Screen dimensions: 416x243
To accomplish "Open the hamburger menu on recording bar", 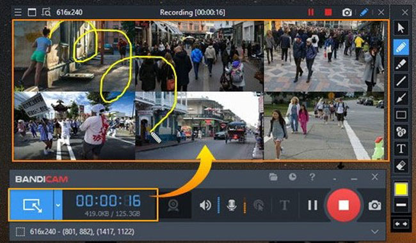I will click(18, 12).
